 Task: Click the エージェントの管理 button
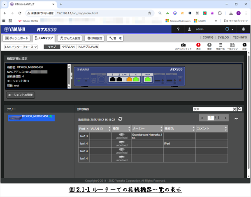(x=21, y=95)
